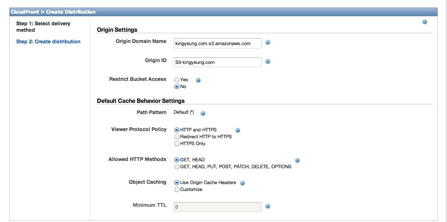The image size is (447, 222).
Task: Open help icon for Allowed HTTP Methods
Action: [297, 160]
